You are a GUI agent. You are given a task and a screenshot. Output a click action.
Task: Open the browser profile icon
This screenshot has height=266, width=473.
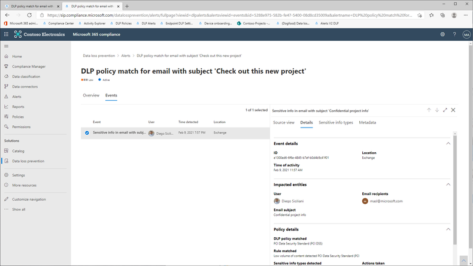coord(454,15)
